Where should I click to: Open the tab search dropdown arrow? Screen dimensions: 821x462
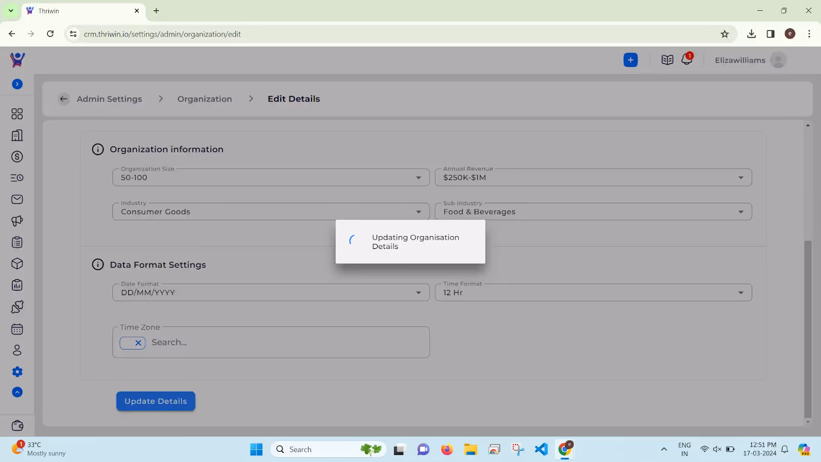(11, 11)
